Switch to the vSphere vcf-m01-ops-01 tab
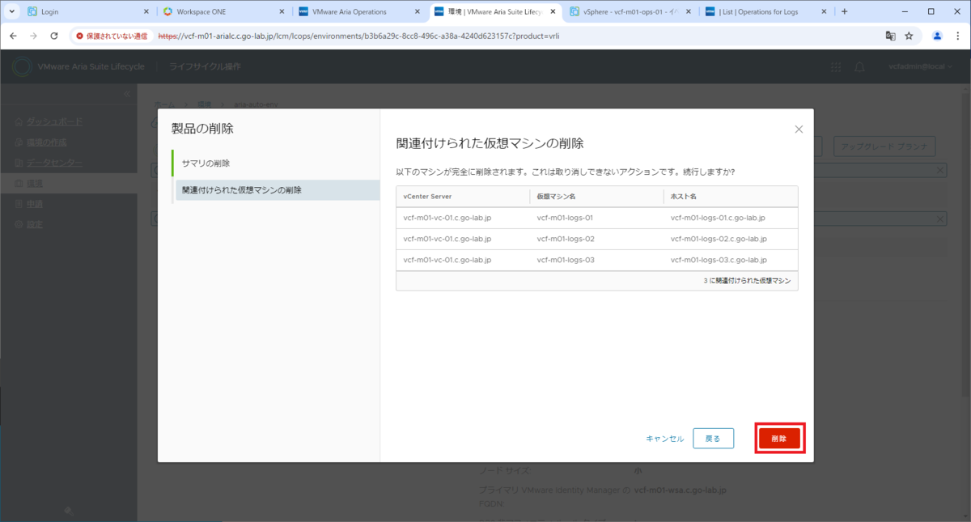971x522 pixels. coord(630,12)
